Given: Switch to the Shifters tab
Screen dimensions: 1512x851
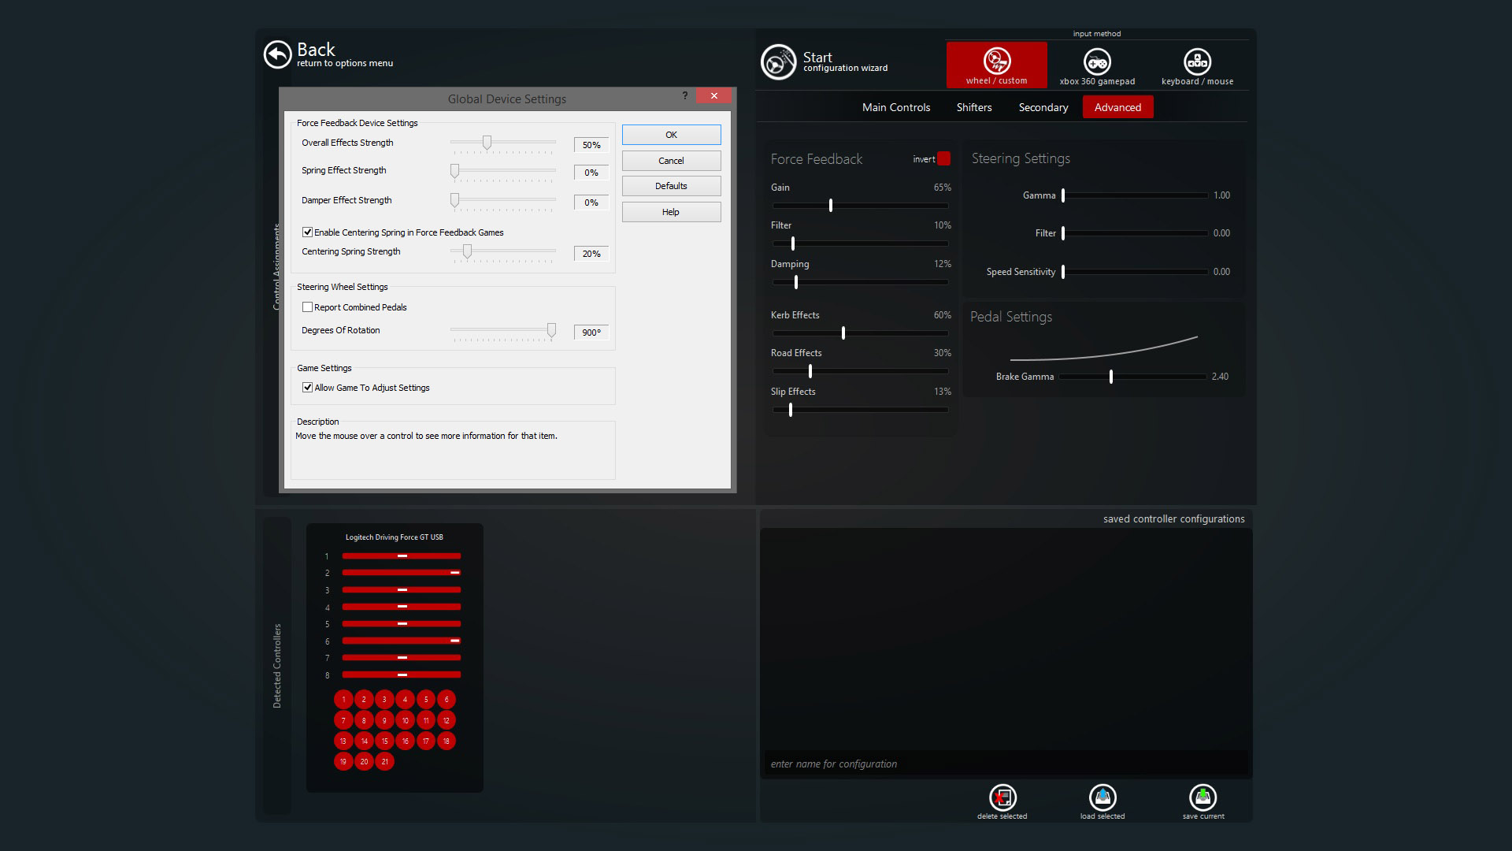Looking at the screenshot, I should (x=973, y=107).
